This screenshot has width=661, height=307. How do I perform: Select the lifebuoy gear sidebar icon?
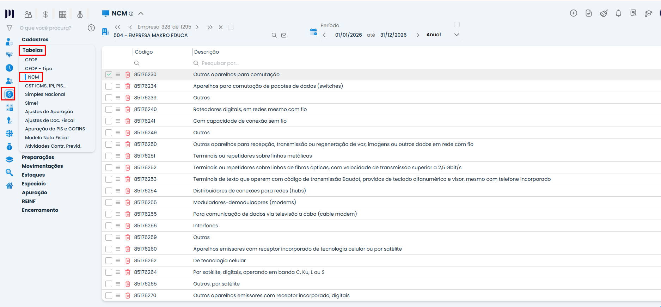(x=9, y=133)
